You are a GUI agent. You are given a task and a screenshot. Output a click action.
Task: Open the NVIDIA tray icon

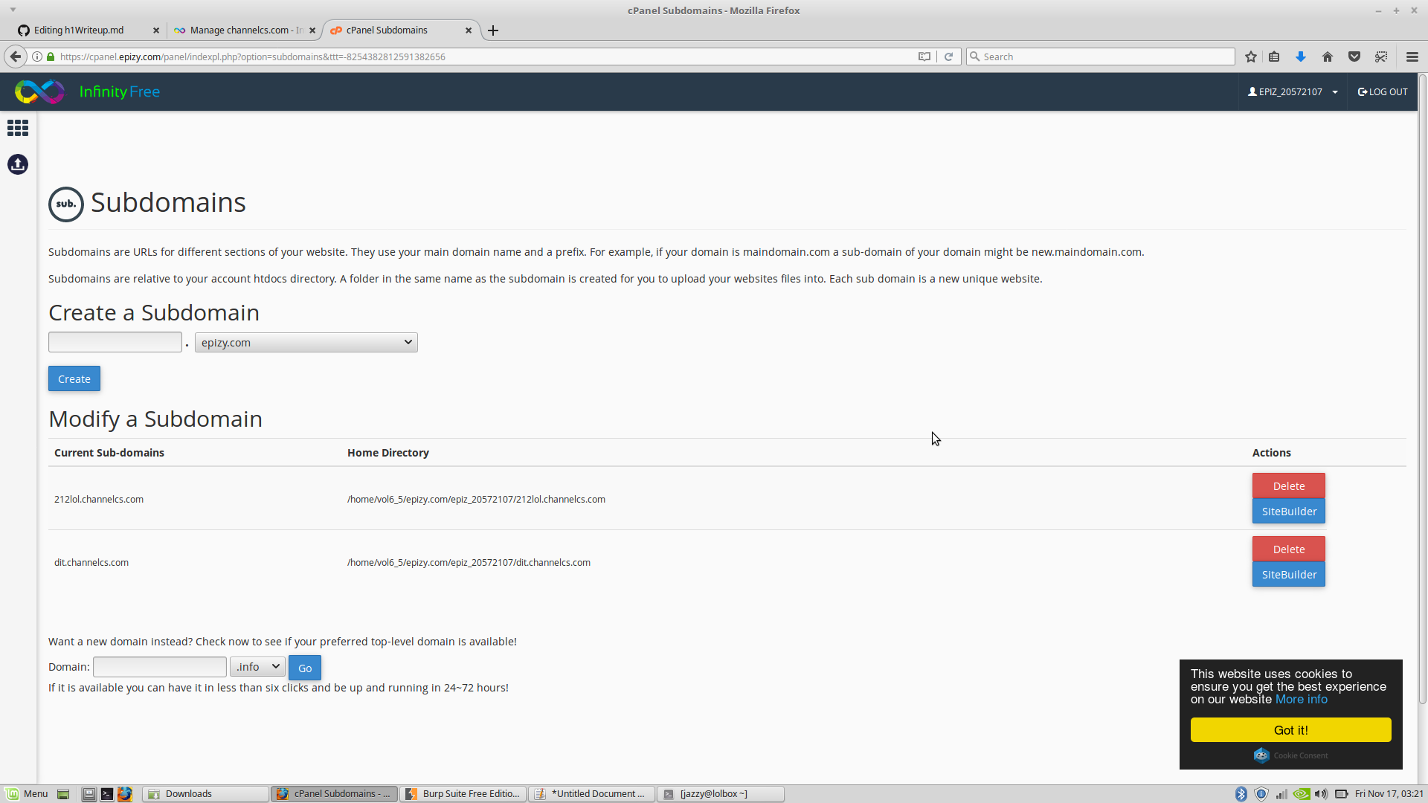point(1302,794)
